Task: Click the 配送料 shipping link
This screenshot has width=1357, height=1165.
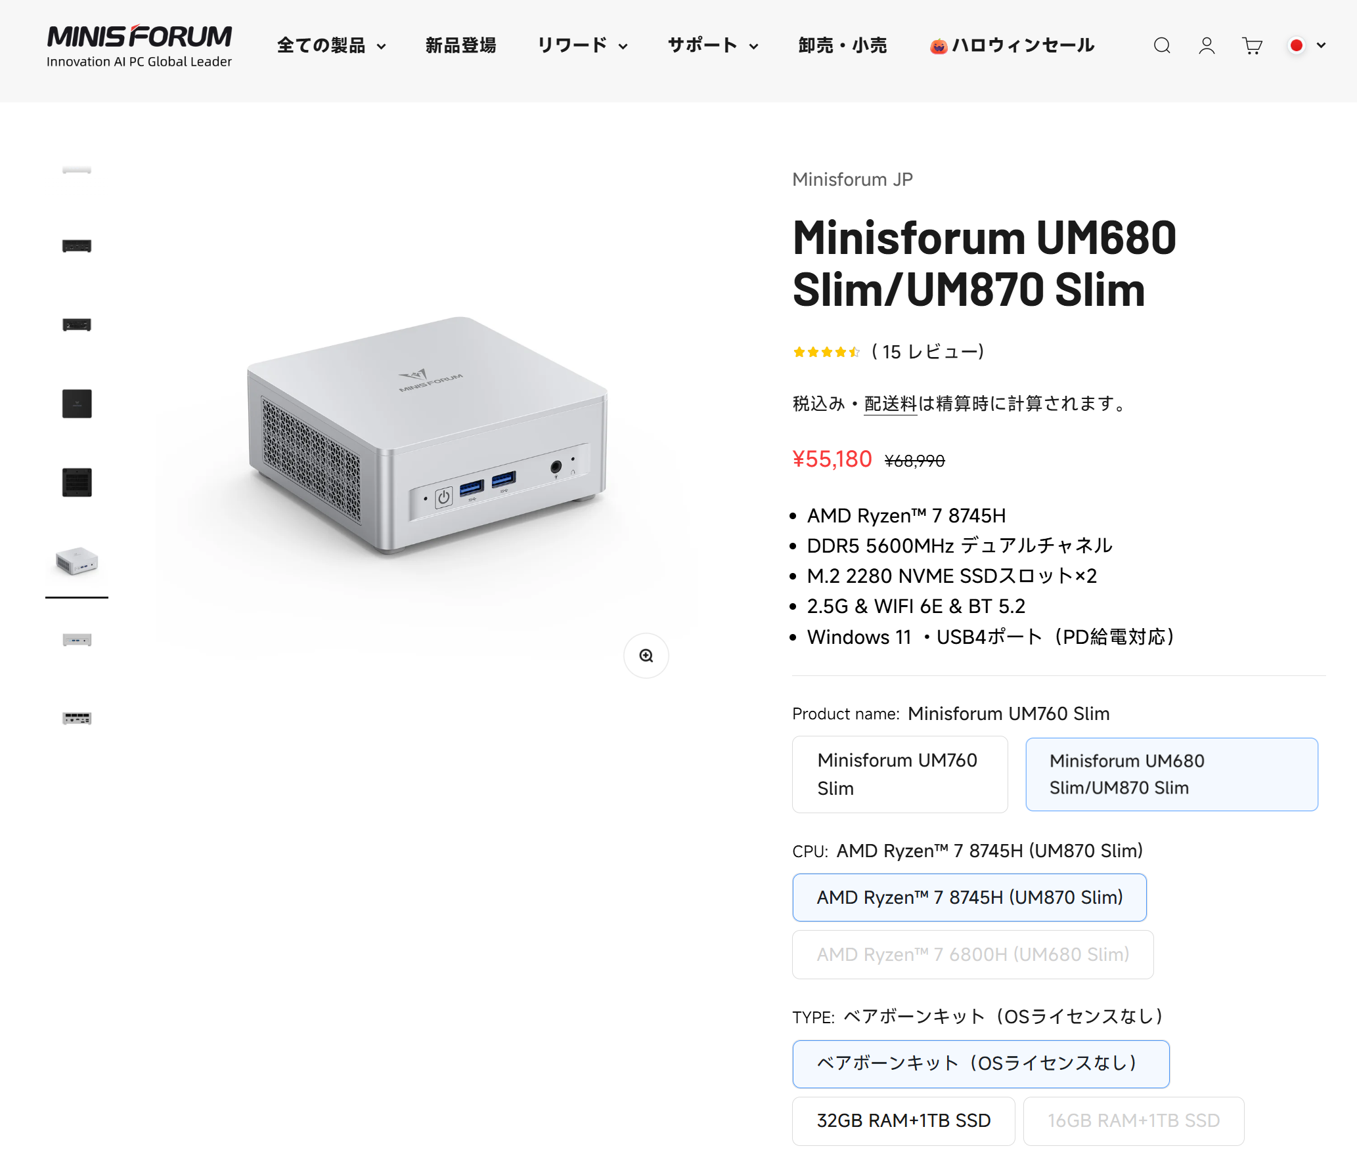Action: click(889, 404)
